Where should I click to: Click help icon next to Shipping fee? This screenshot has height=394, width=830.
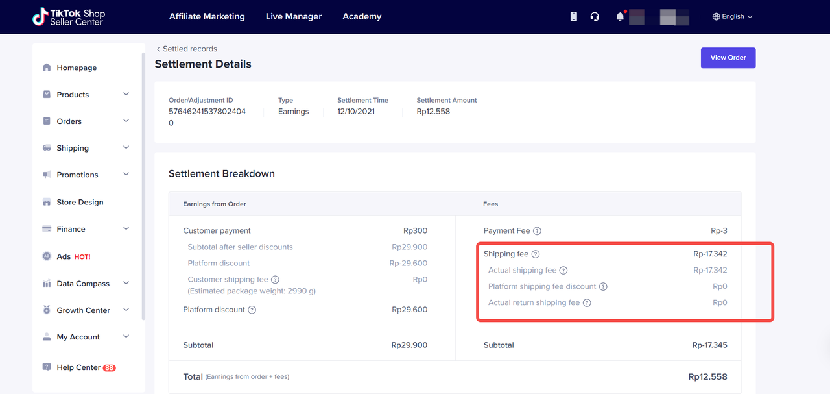(536, 254)
